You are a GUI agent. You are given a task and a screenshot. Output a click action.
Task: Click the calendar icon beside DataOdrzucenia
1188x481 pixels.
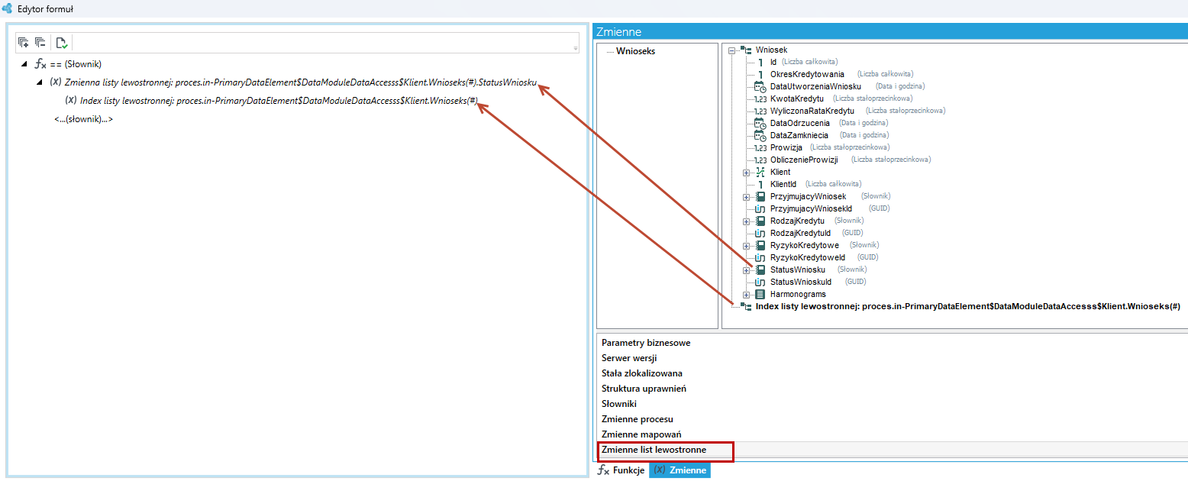coord(760,123)
